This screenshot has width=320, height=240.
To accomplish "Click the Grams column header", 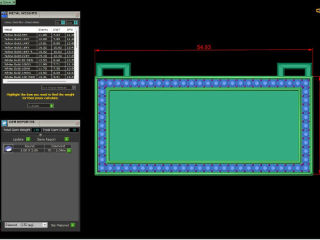I will click(x=44, y=29).
